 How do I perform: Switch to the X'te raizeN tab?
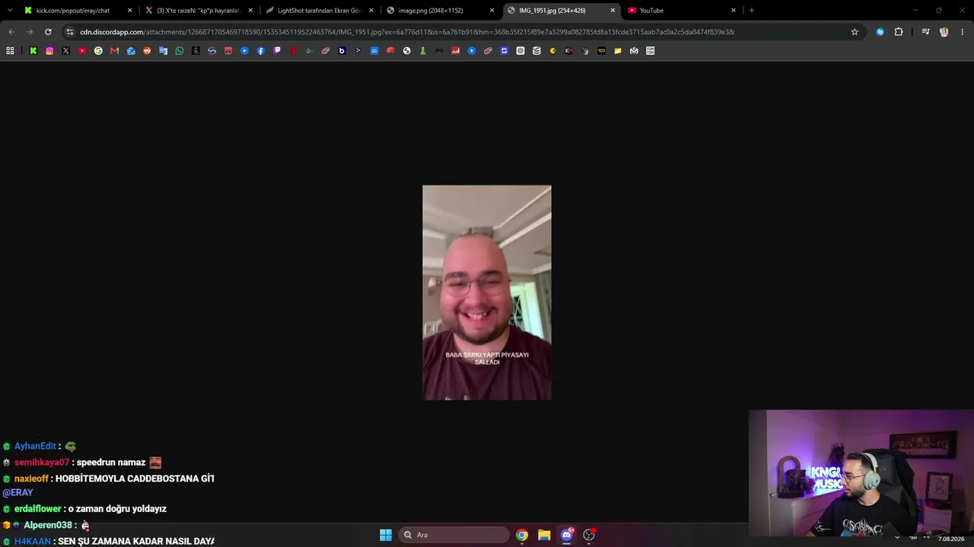[x=198, y=11]
